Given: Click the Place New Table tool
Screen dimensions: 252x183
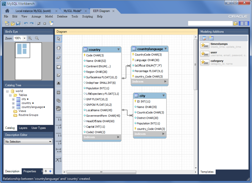Looking at the screenshot, I should (59, 93).
